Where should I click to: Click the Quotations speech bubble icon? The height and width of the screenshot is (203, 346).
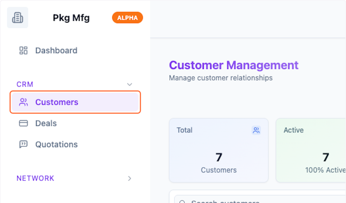point(23,144)
